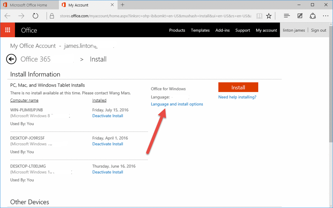
Task: Click the date Friday, July 15, 2016
Action: [x=110, y=110]
